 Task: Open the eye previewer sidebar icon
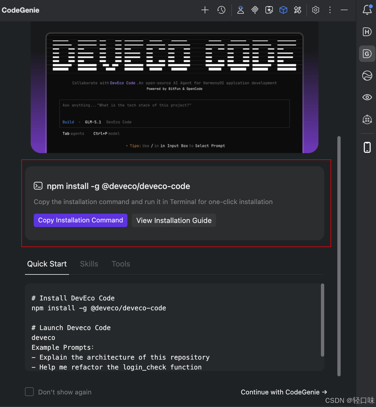click(367, 97)
